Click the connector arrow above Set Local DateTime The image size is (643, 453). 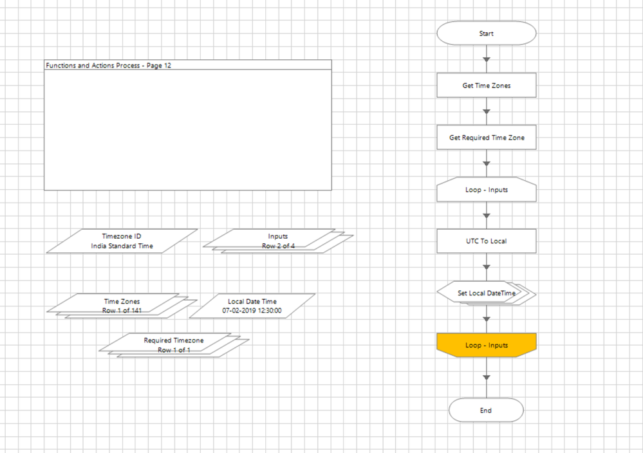pyautogui.click(x=487, y=267)
